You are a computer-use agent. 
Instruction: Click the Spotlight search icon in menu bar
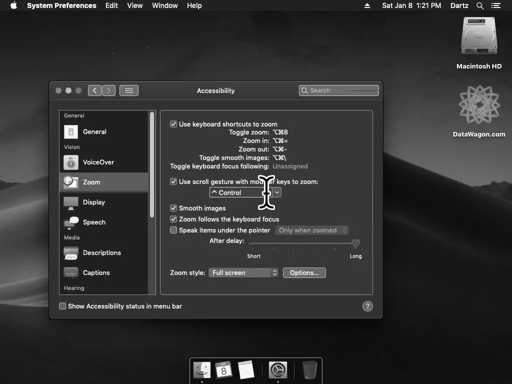[x=479, y=5]
